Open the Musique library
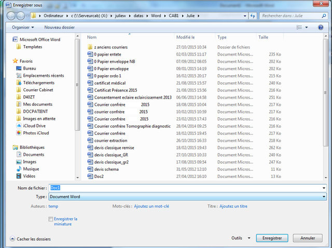 coord(31,169)
